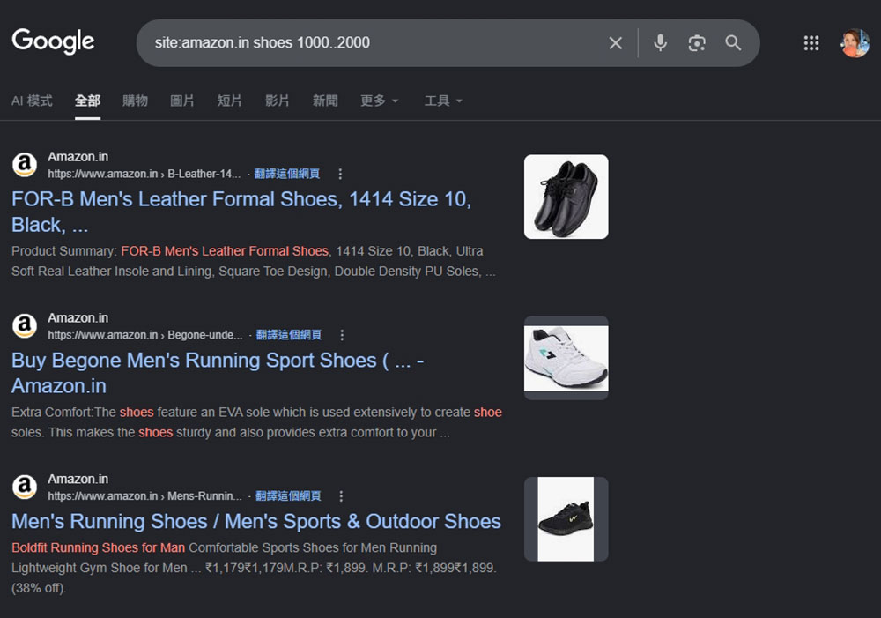The width and height of the screenshot is (881, 618).
Task: Click the magnifier search button
Action: pyautogui.click(x=733, y=42)
